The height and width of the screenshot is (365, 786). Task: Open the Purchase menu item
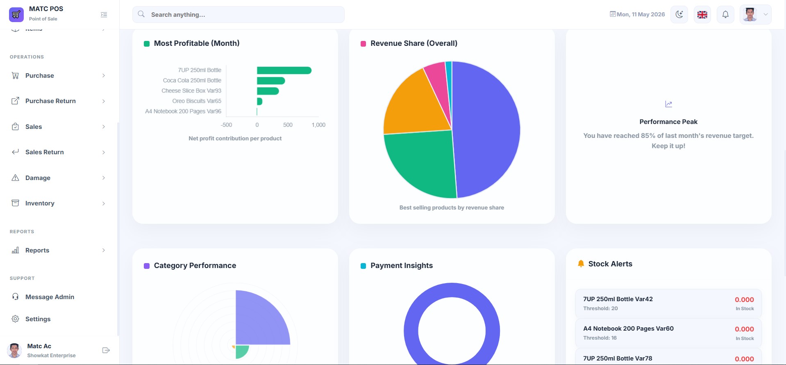pyautogui.click(x=59, y=76)
